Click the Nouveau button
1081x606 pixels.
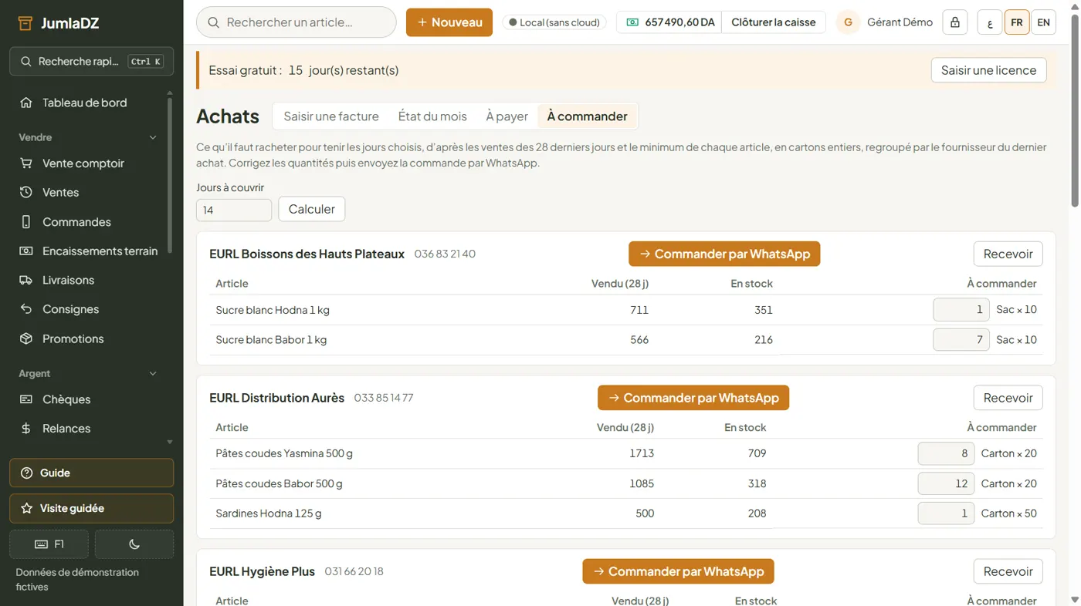coord(449,22)
